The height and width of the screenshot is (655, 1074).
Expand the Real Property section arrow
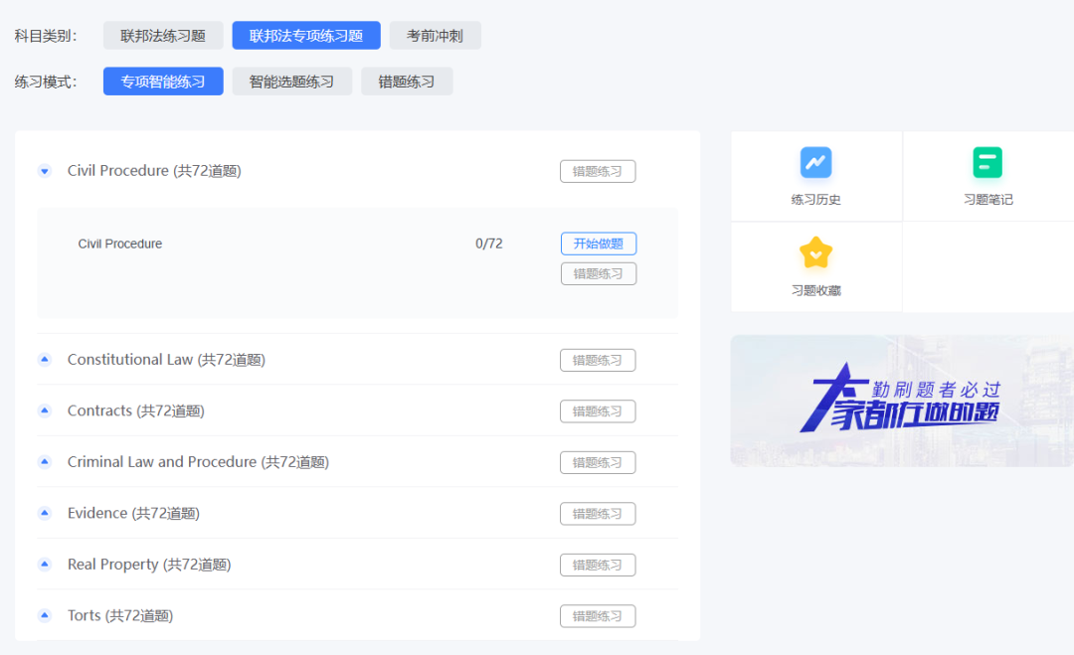45,565
